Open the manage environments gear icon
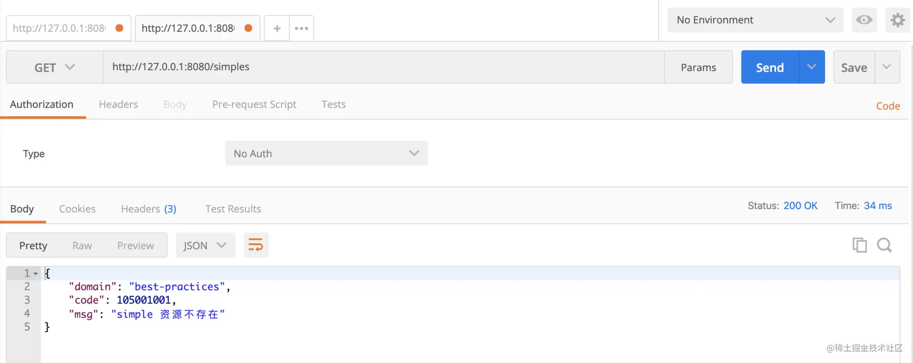The image size is (913, 363). coord(897,20)
